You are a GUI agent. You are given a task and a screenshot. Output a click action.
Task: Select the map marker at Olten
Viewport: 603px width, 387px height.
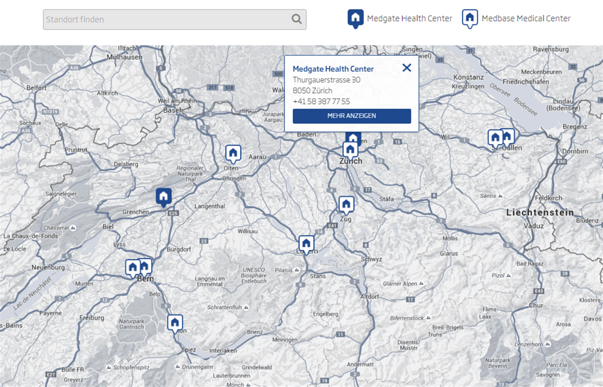tap(233, 153)
